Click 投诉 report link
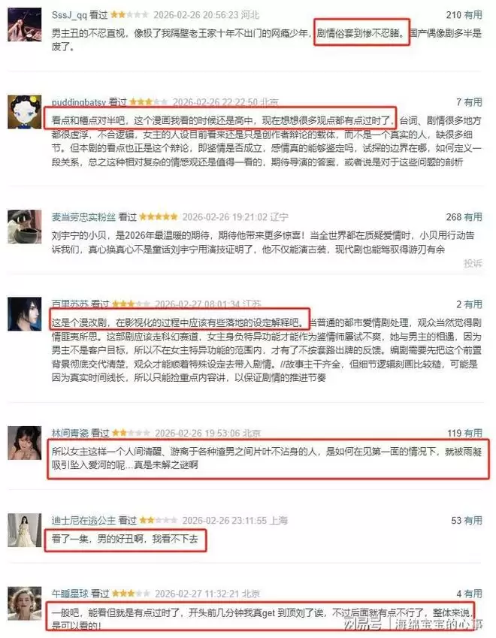Viewport: 496px width, 638px height. click(473, 263)
